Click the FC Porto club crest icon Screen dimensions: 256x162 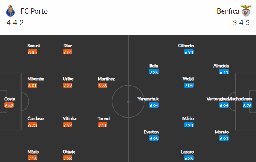click(x=10, y=11)
